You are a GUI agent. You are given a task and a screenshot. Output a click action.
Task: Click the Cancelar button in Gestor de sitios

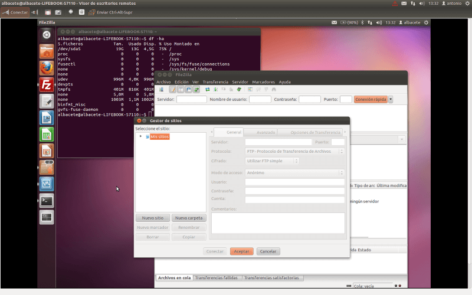click(268, 251)
